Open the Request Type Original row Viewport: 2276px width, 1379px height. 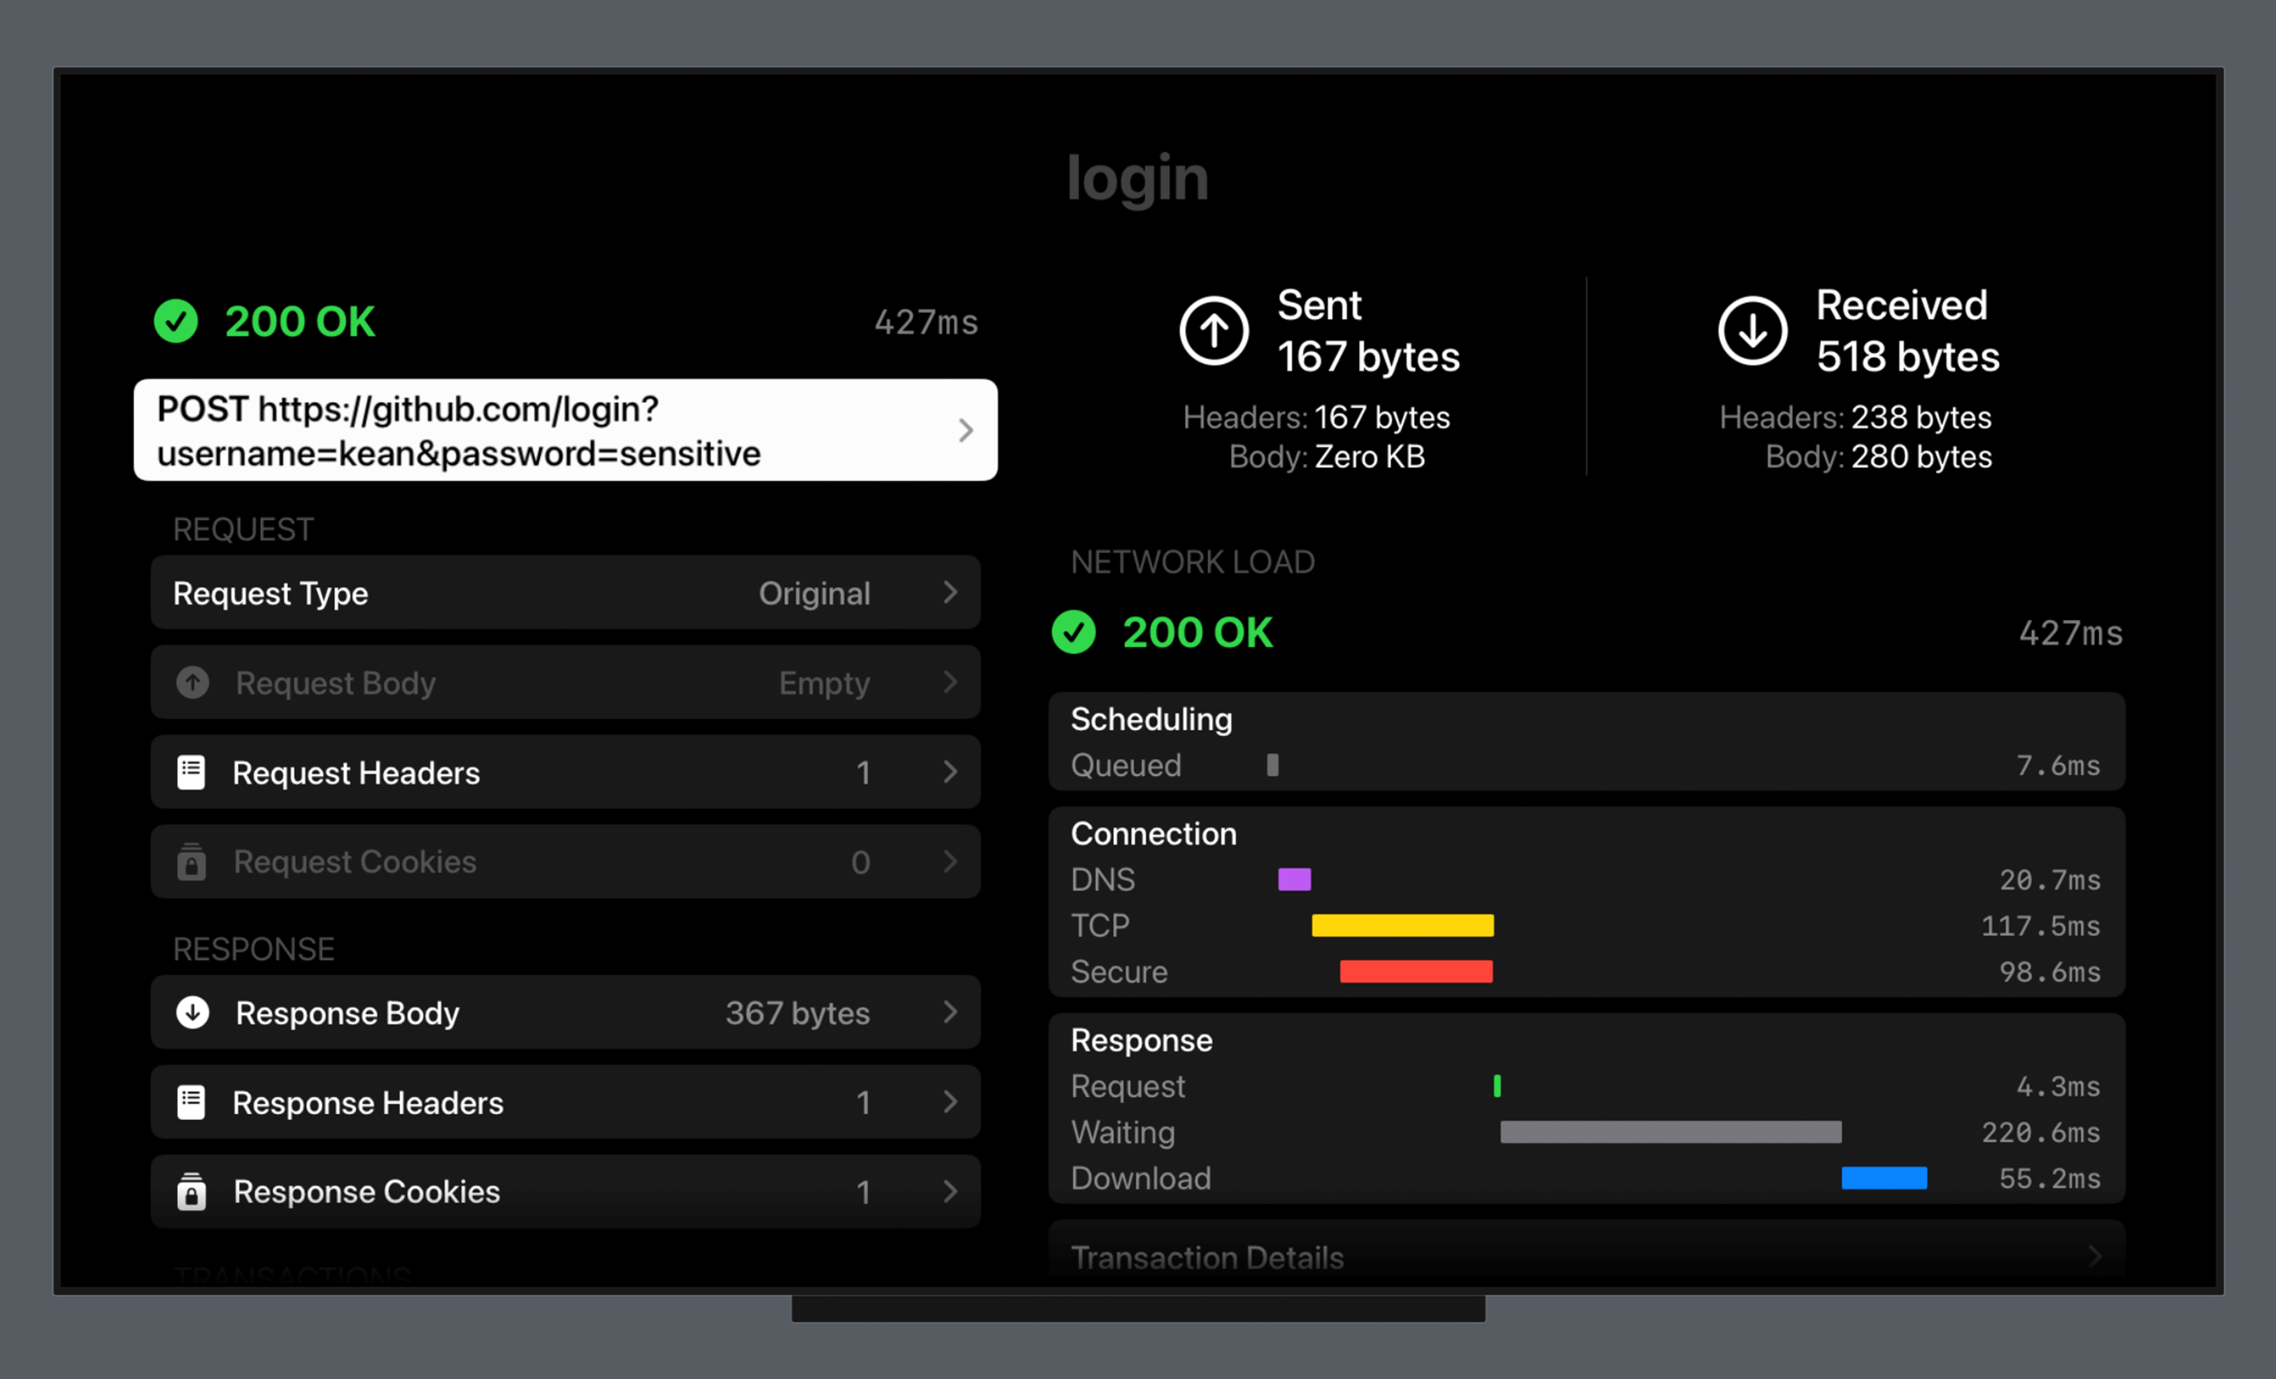[565, 592]
